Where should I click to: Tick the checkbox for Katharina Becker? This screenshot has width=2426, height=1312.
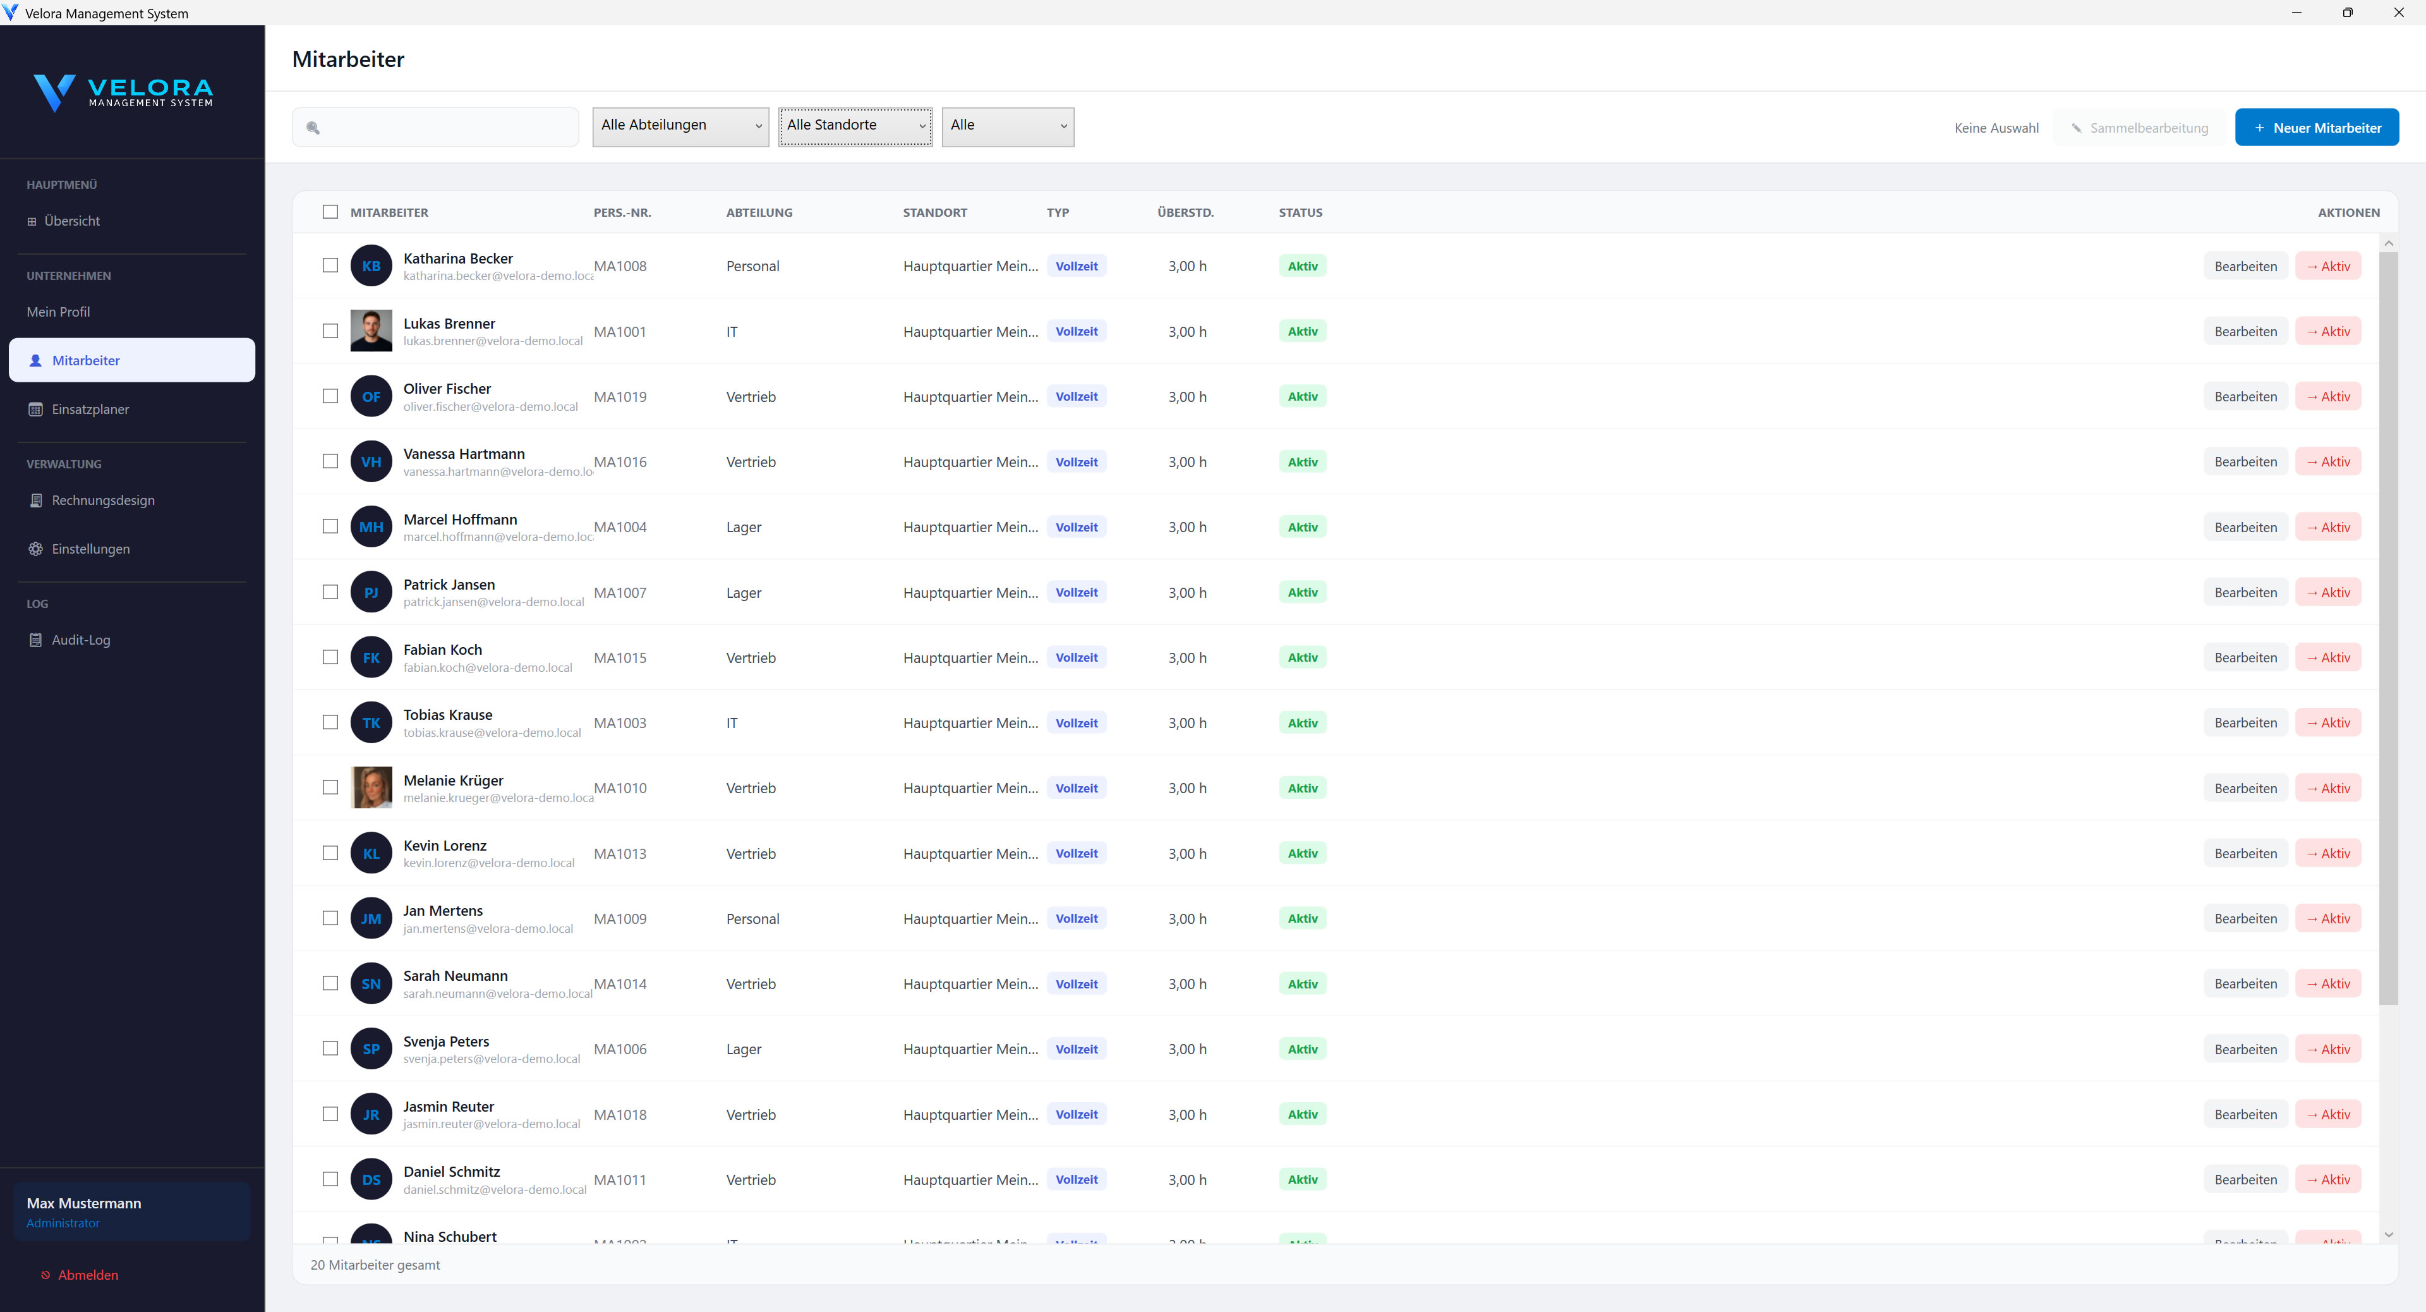pos(330,265)
